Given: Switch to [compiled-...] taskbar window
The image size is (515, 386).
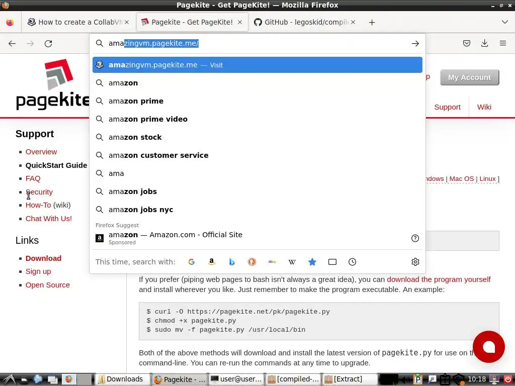Looking at the screenshot, I should [x=293, y=379].
